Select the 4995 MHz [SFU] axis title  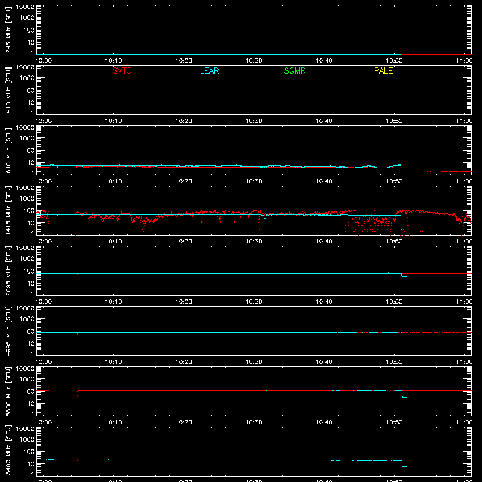(8, 331)
